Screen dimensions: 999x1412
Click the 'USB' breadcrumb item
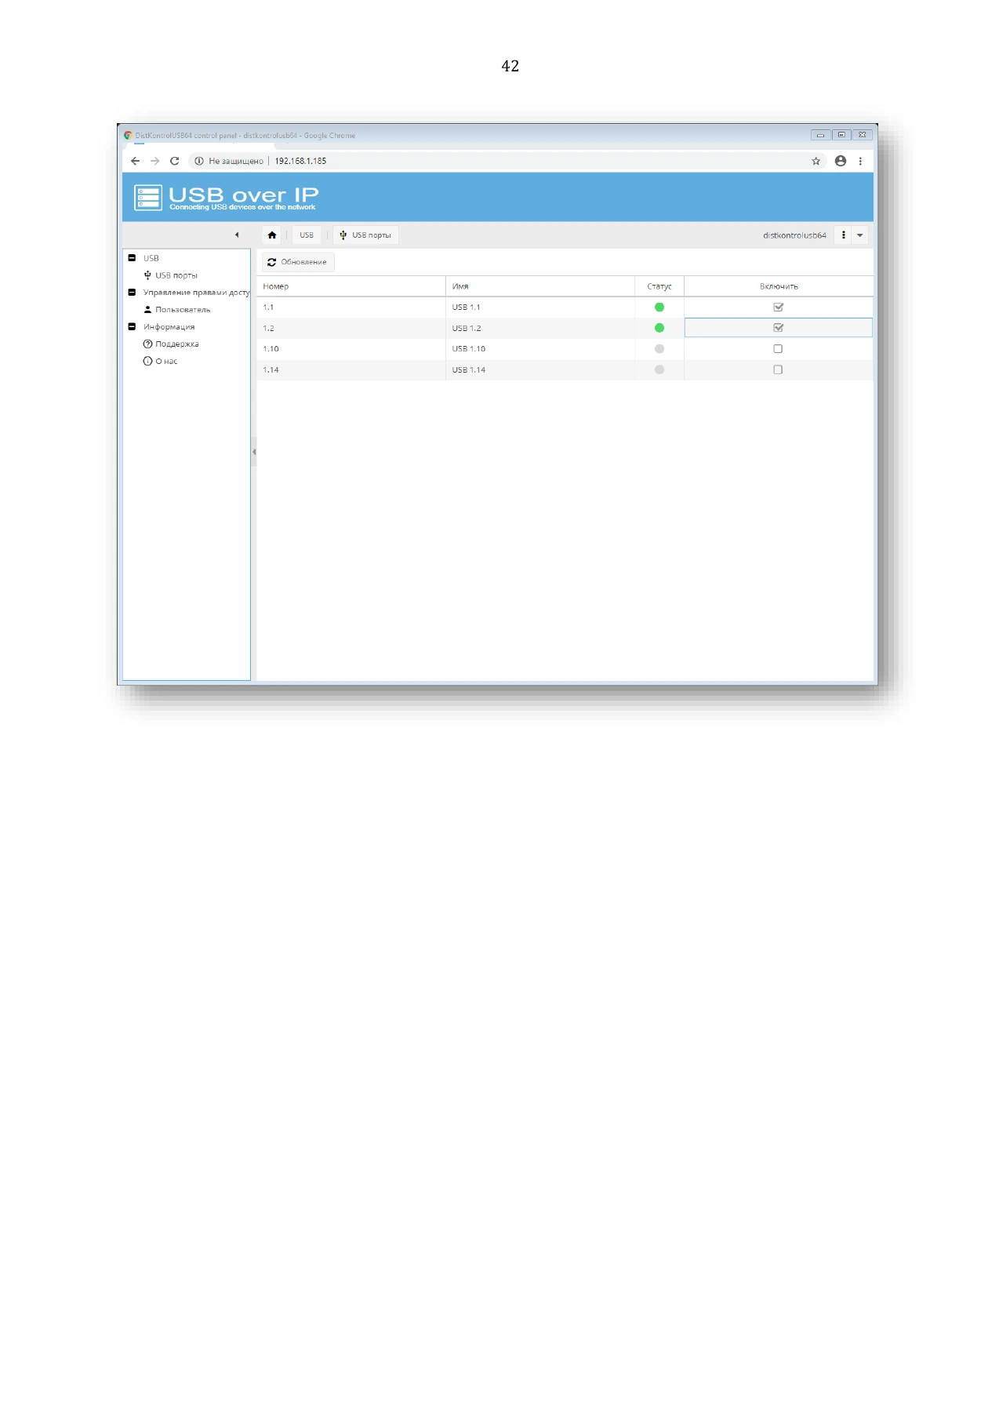307,235
